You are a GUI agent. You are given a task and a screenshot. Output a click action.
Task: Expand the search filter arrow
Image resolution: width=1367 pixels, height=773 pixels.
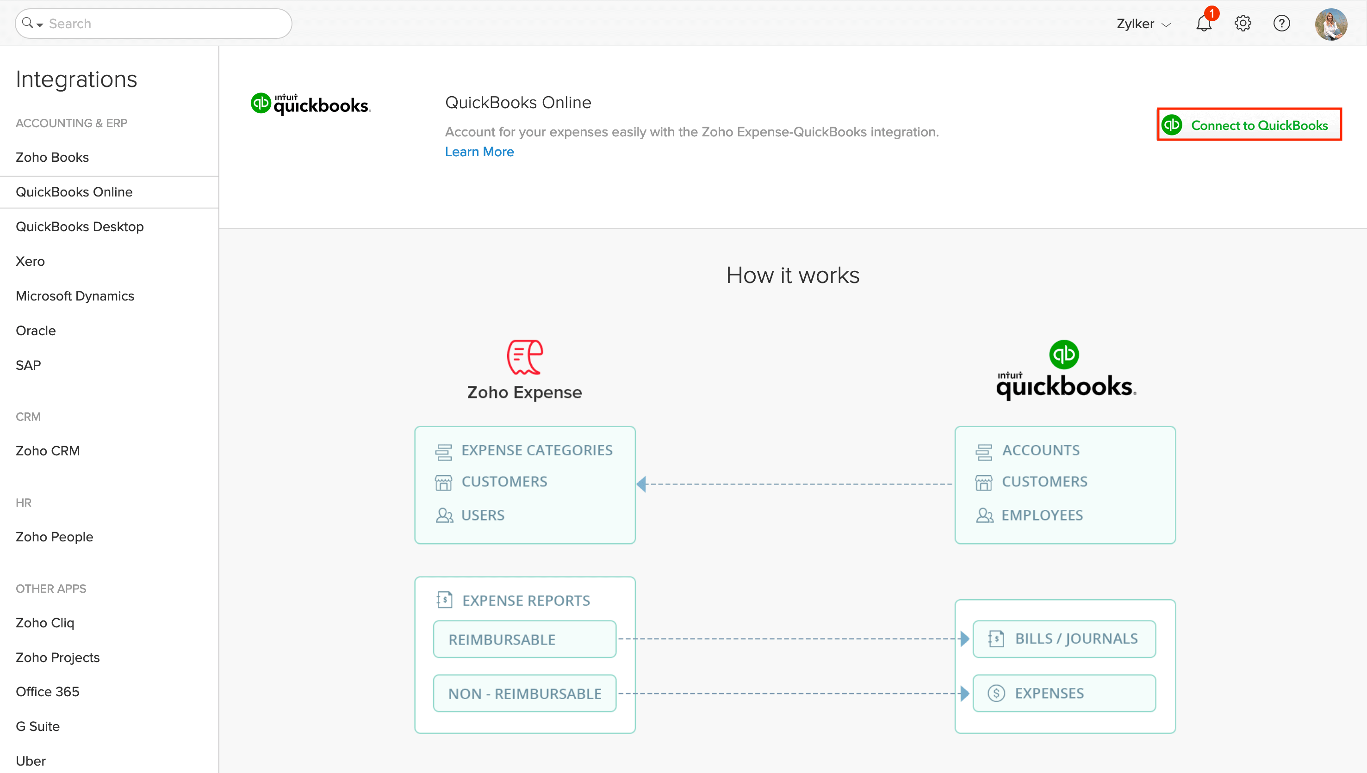click(40, 25)
